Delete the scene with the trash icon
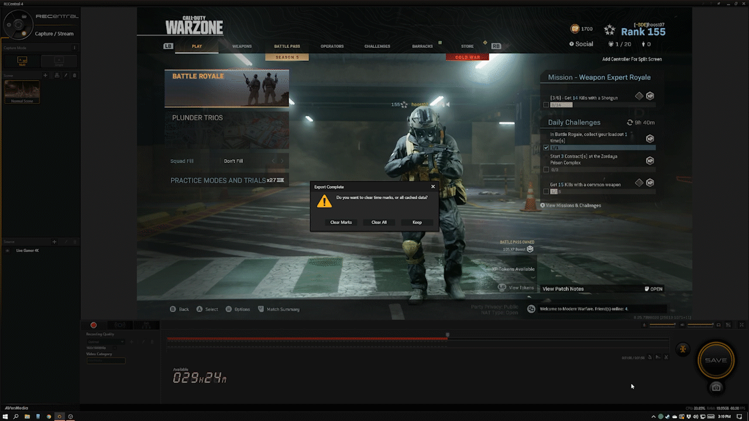Viewport: 749px width, 421px height. [x=74, y=75]
